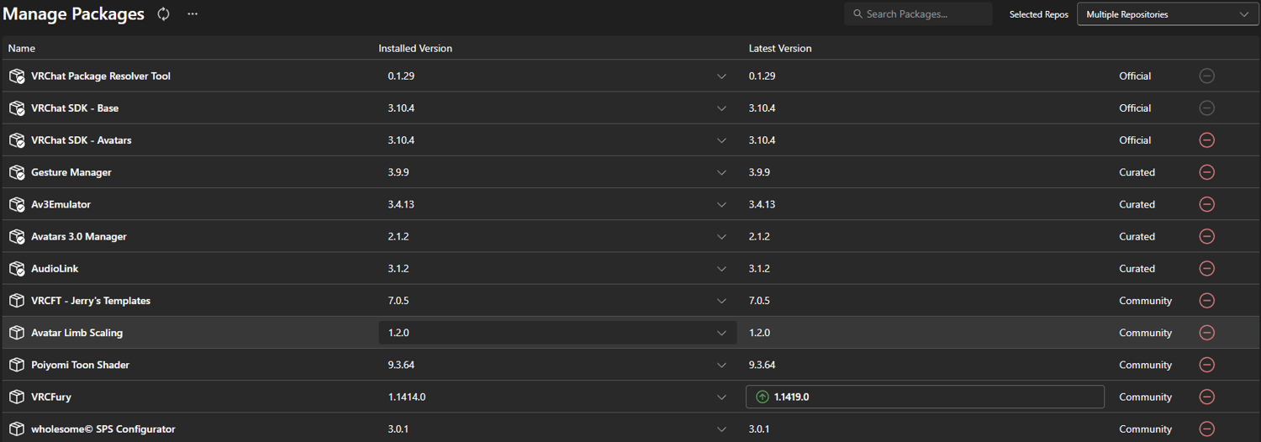Remove VRChat SDK - Avatars package
This screenshot has width=1261, height=442.
(x=1207, y=140)
